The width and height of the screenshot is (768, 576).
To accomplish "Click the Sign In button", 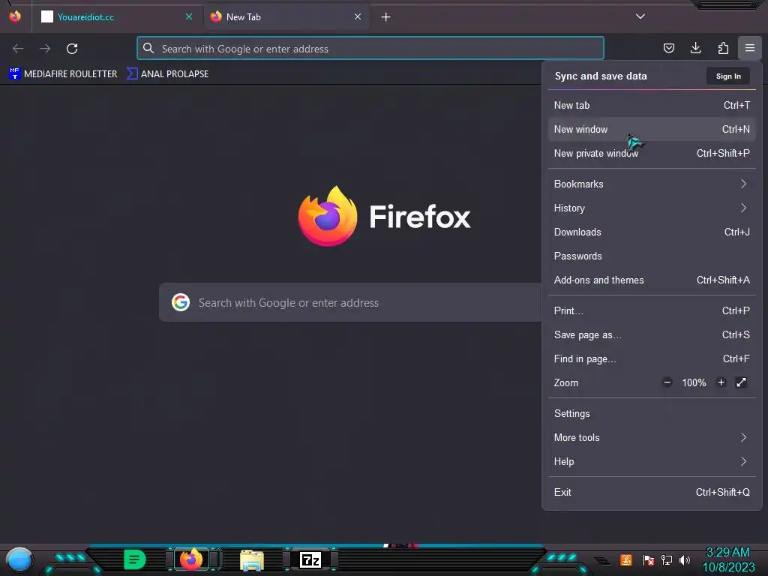I will point(728,76).
